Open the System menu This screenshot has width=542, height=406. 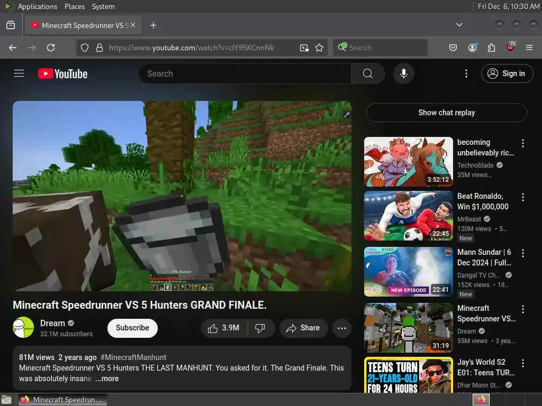tap(103, 6)
